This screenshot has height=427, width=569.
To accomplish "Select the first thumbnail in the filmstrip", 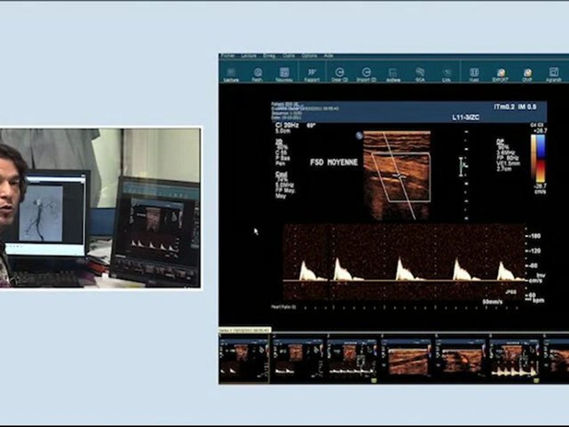I will 244,358.
